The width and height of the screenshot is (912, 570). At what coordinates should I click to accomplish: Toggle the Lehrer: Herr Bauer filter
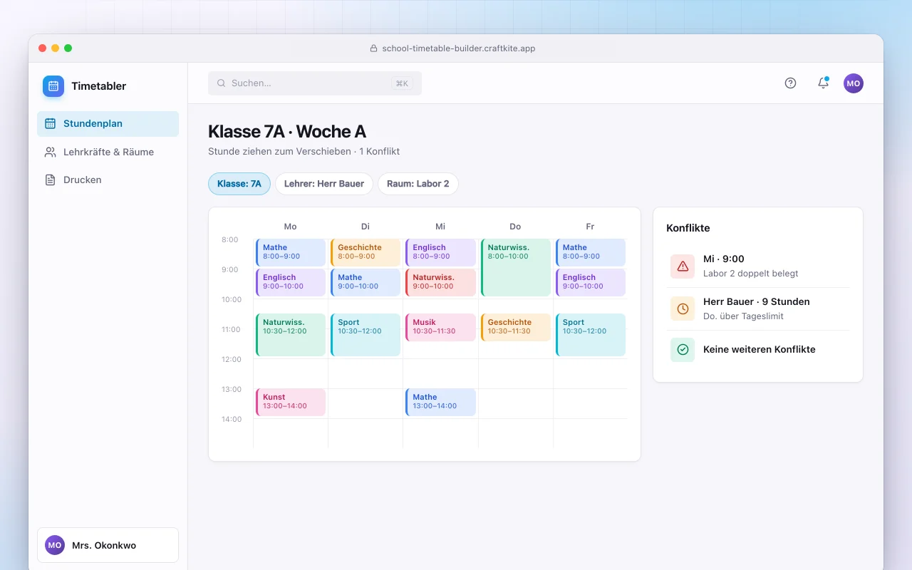324,184
